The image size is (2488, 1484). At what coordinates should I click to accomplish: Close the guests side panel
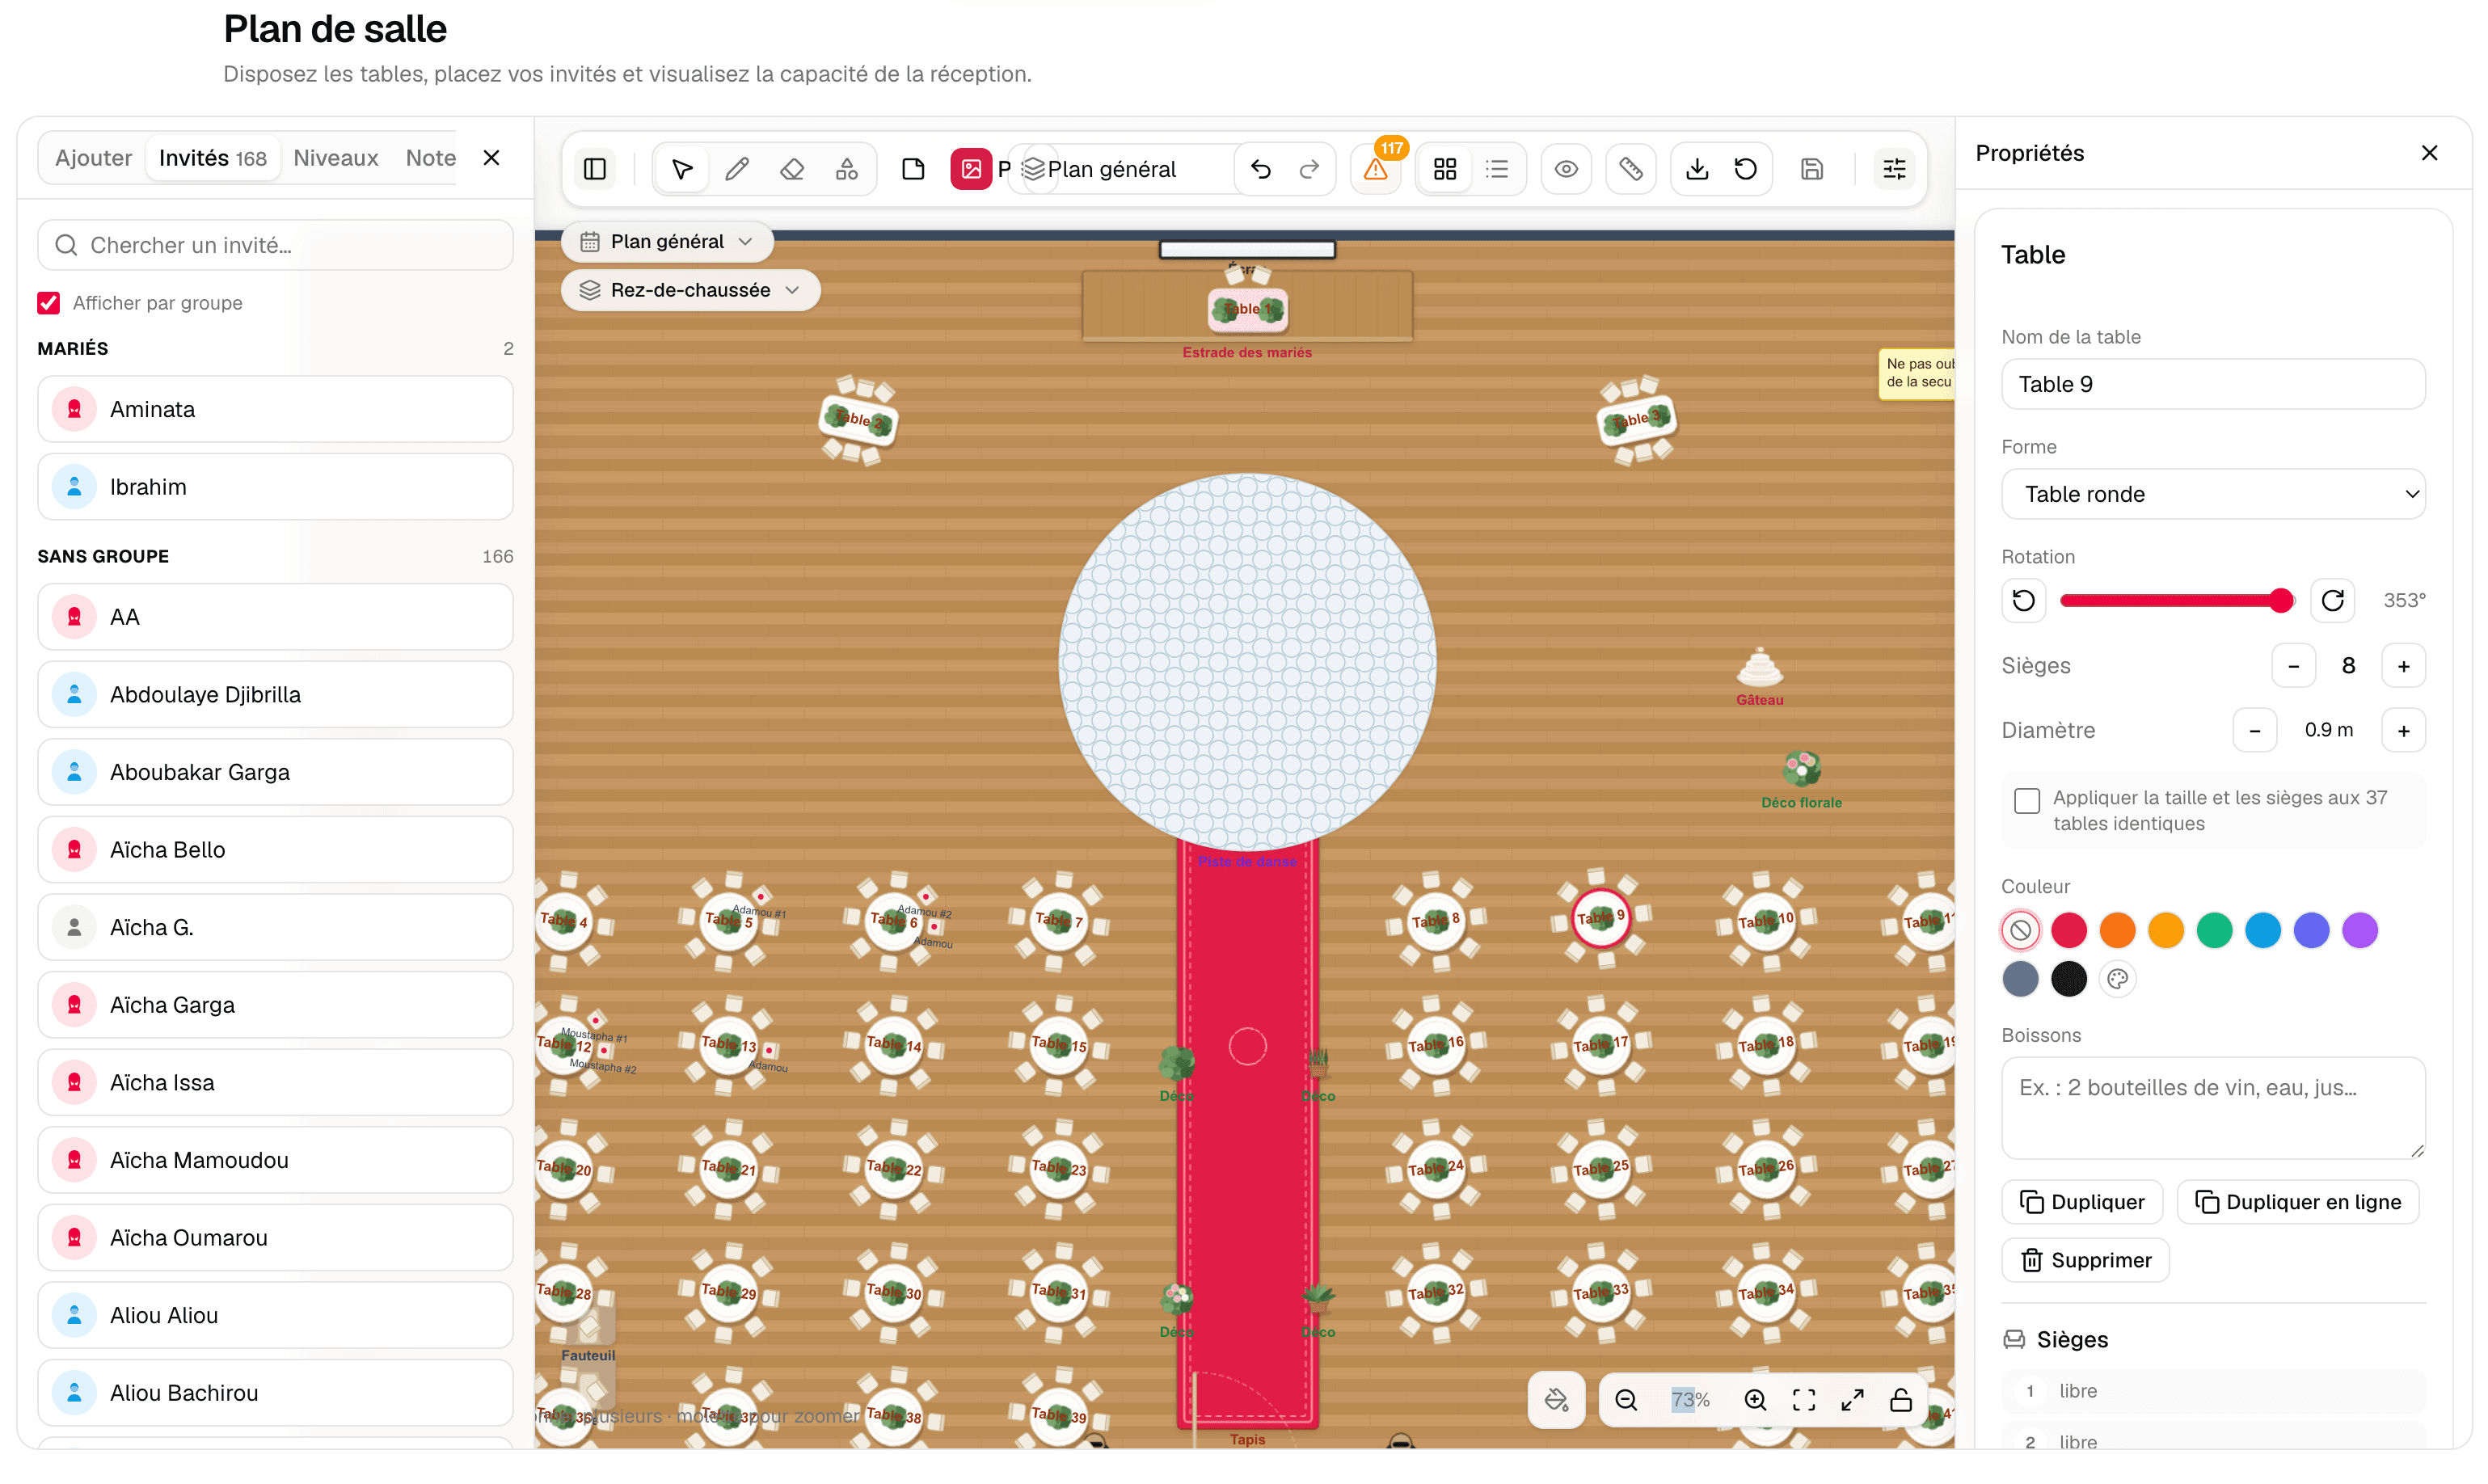[491, 158]
